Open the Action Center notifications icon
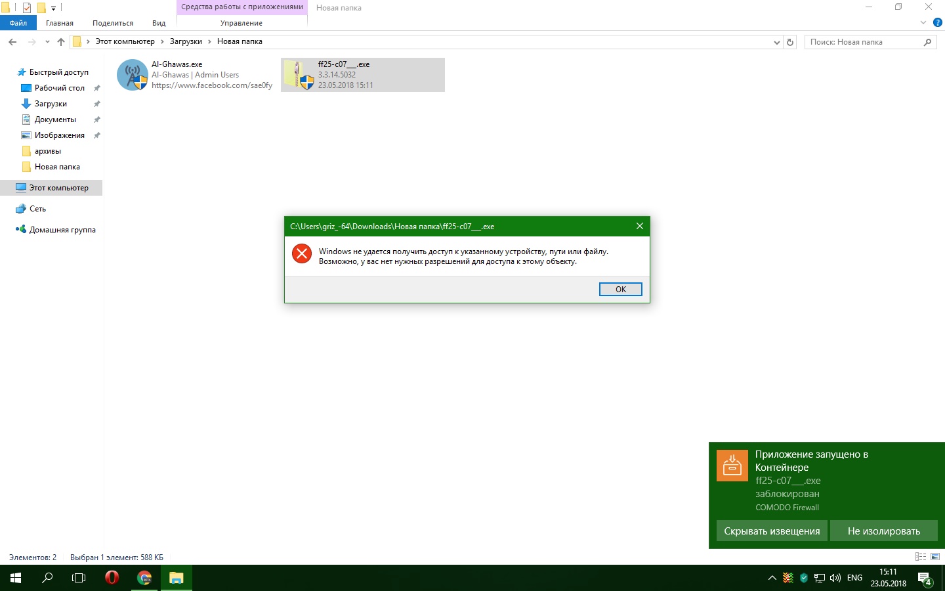This screenshot has height=591, width=945. [925, 579]
